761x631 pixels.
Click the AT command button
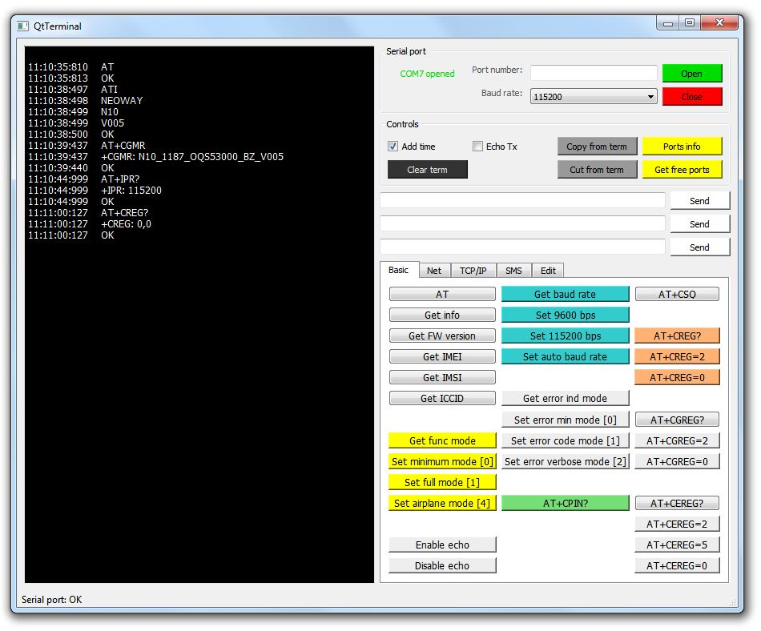443,295
